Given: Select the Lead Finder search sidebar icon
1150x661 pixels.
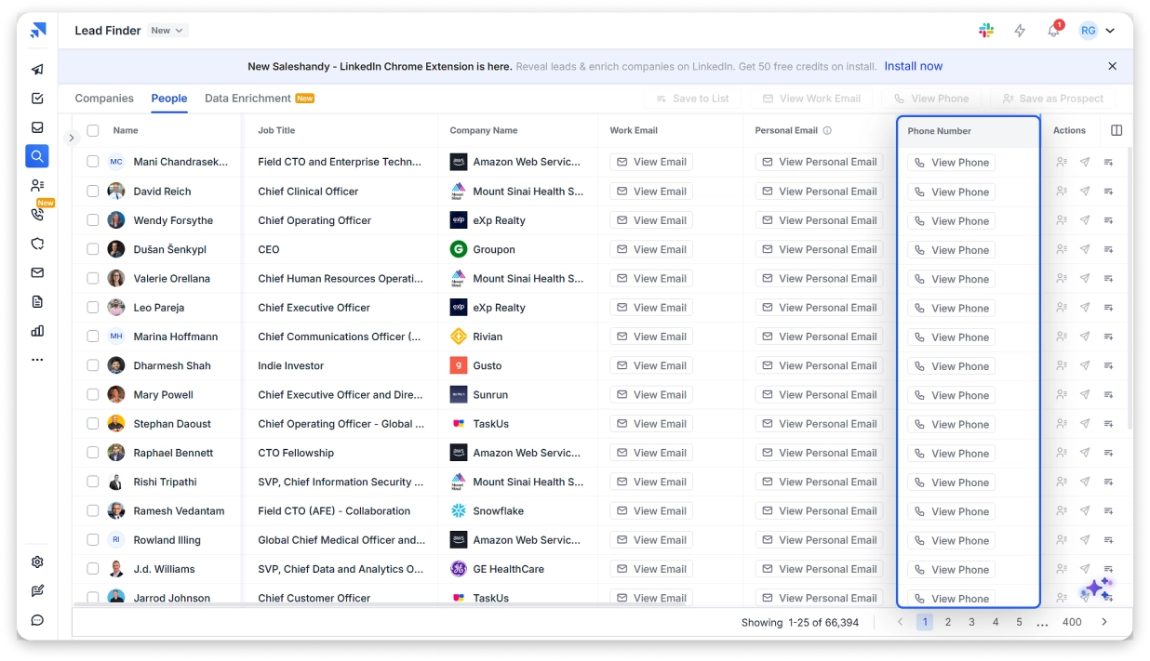Looking at the screenshot, I should pos(37,156).
